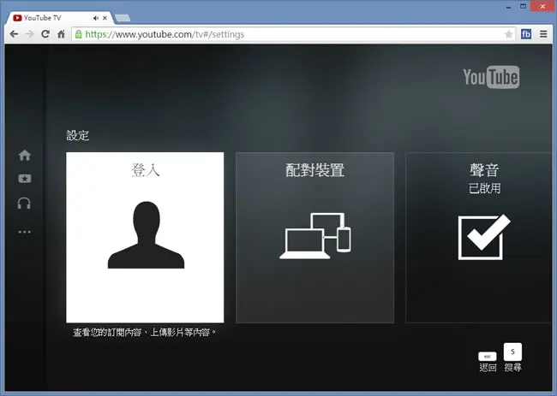Viewport: 557px width, 396px height.
Task: Toggle the 聲音 sound checkbox
Action: (484, 237)
